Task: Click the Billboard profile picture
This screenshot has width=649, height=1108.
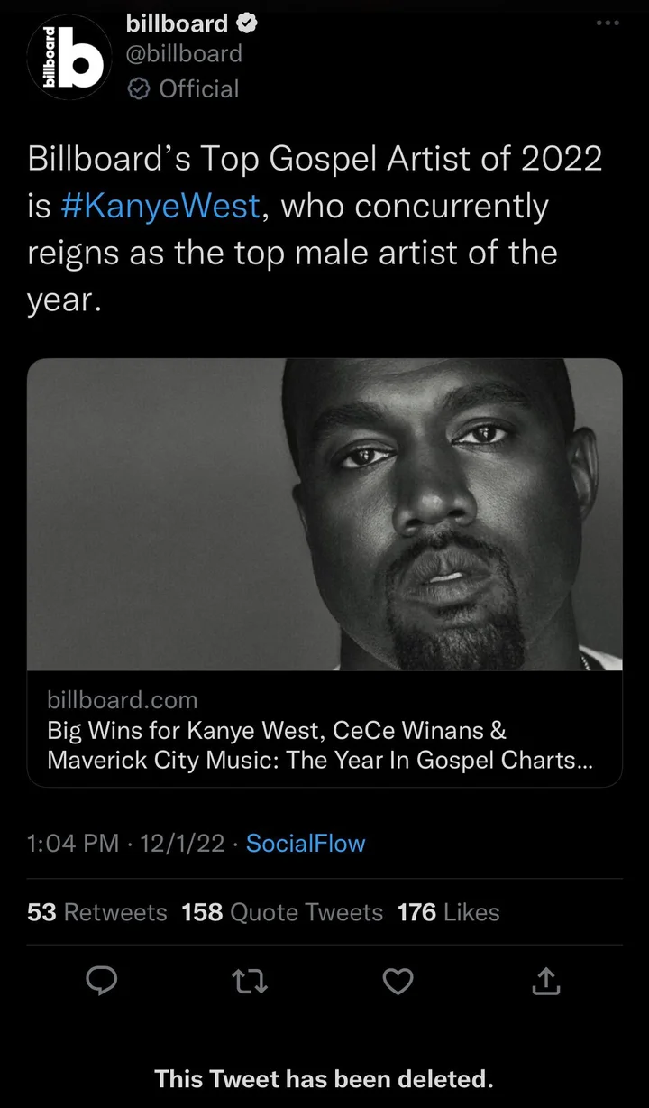Action: click(69, 57)
